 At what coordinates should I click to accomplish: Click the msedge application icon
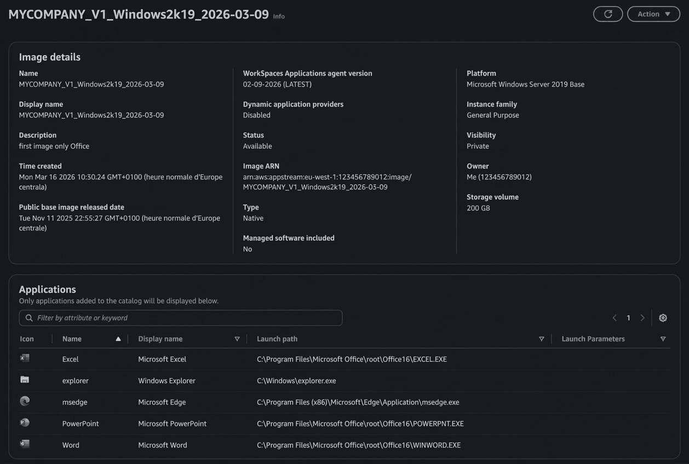[x=25, y=401]
